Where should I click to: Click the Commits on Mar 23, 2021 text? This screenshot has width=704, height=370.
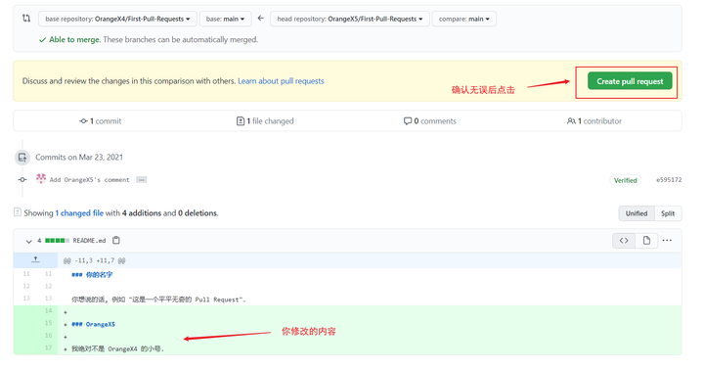pyautogui.click(x=79, y=157)
